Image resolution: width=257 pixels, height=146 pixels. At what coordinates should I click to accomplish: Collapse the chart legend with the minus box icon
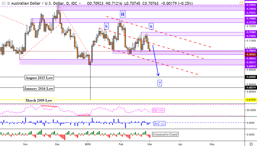click(x=4, y=3)
